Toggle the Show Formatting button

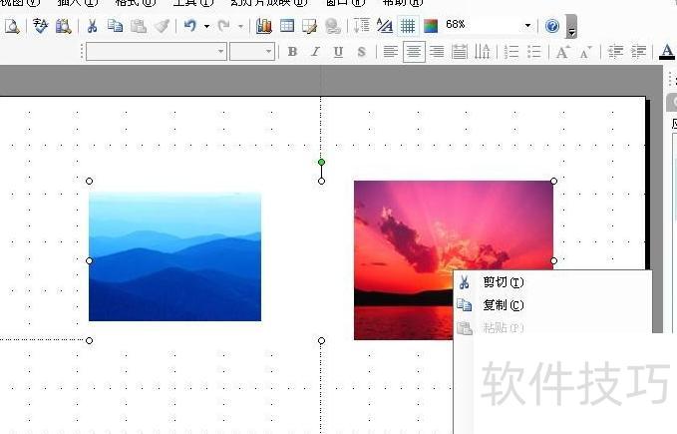pos(384,26)
